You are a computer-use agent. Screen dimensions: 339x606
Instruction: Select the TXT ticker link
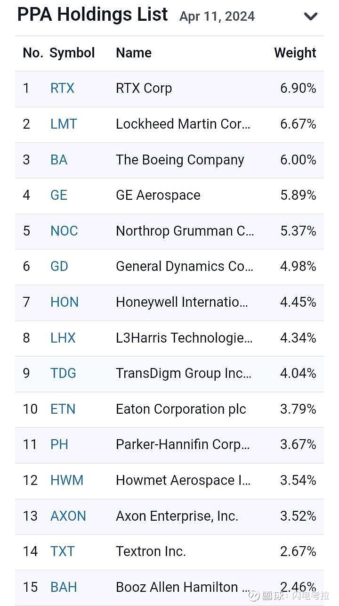click(63, 551)
